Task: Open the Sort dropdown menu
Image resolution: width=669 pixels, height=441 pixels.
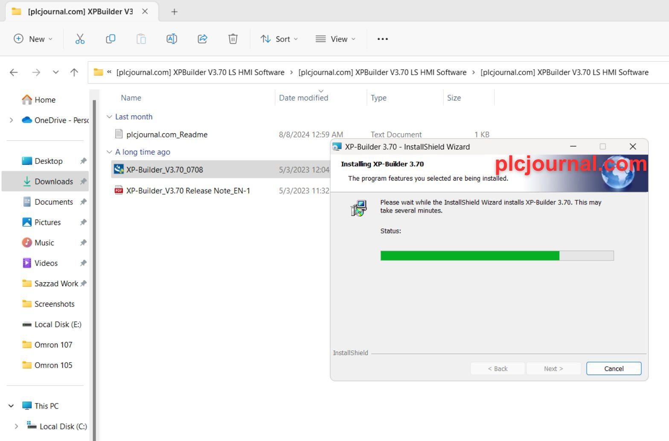Action: pos(279,39)
